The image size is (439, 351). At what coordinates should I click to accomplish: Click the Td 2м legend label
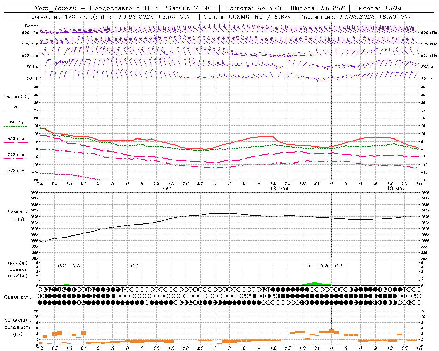pos(16,123)
